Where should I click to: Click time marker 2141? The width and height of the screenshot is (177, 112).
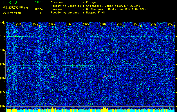18,24
